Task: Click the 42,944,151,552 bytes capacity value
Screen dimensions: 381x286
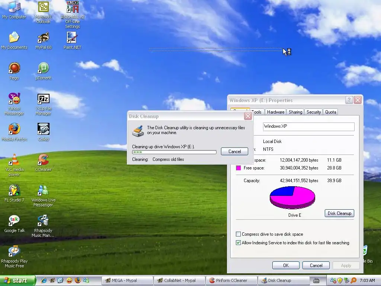Action: click(299, 181)
